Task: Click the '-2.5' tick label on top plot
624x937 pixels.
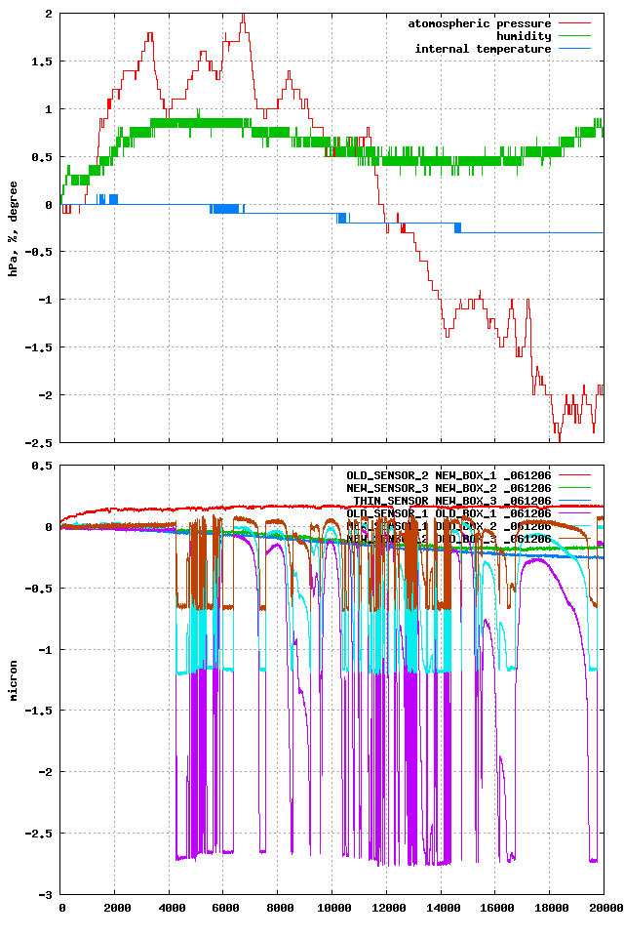Action: pos(38,443)
